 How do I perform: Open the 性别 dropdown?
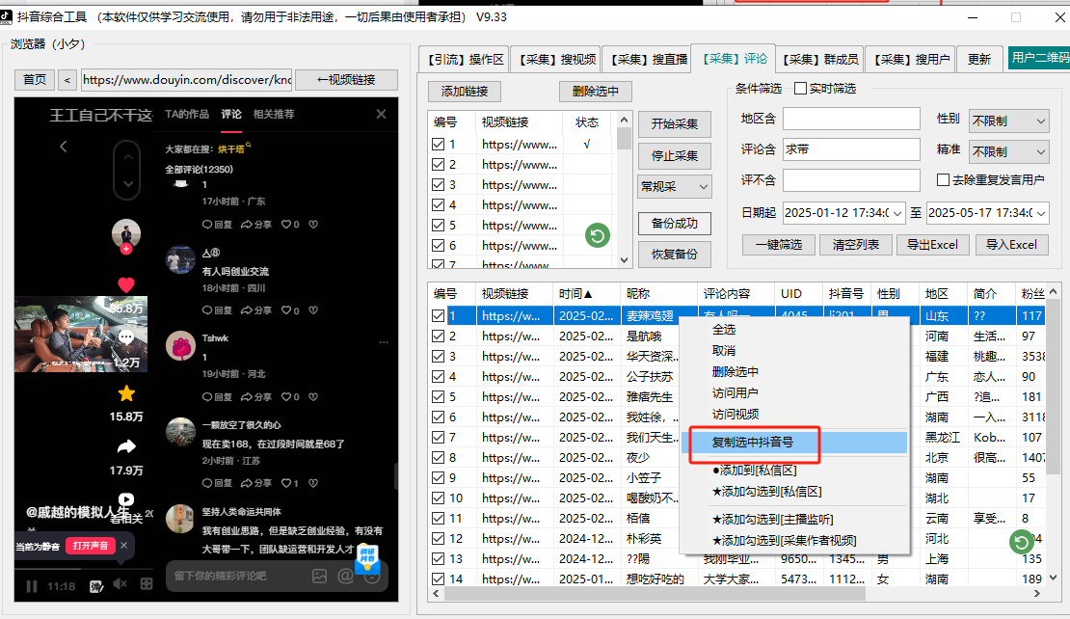[1008, 121]
